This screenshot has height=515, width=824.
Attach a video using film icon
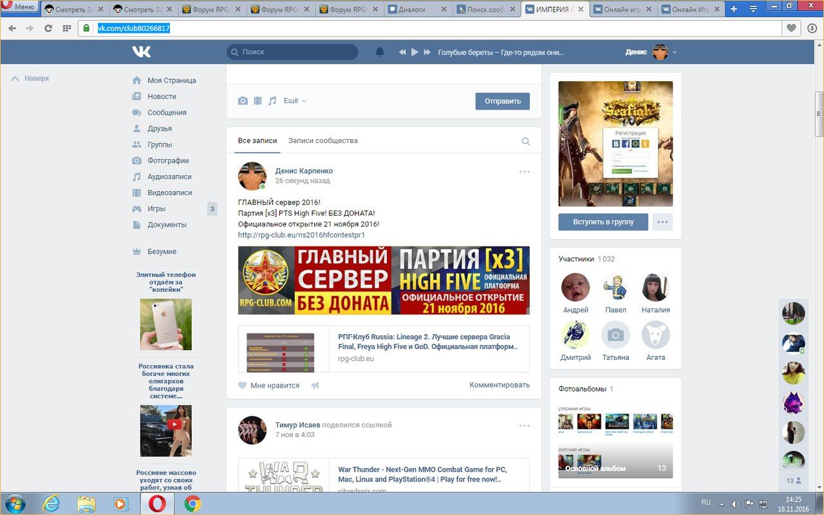(257, 101)
